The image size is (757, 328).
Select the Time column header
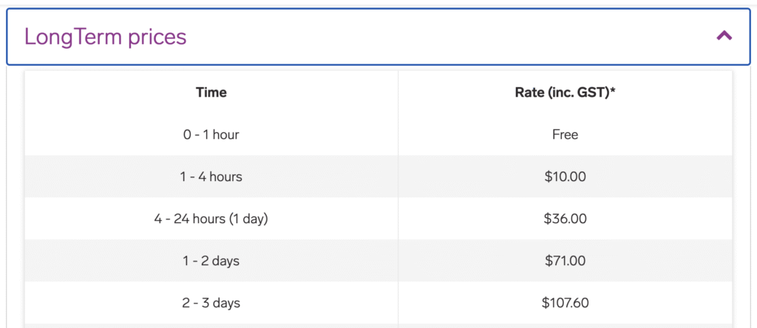click(x=211, y=92)
